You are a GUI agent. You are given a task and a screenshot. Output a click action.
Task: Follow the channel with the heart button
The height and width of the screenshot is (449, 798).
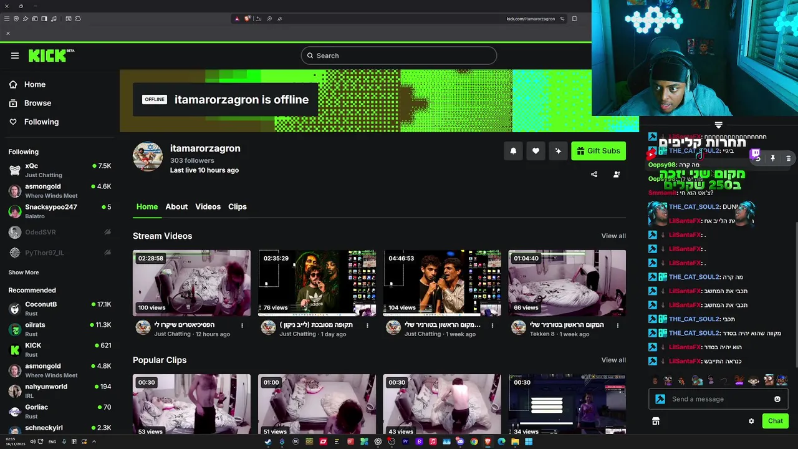(536, 151)
